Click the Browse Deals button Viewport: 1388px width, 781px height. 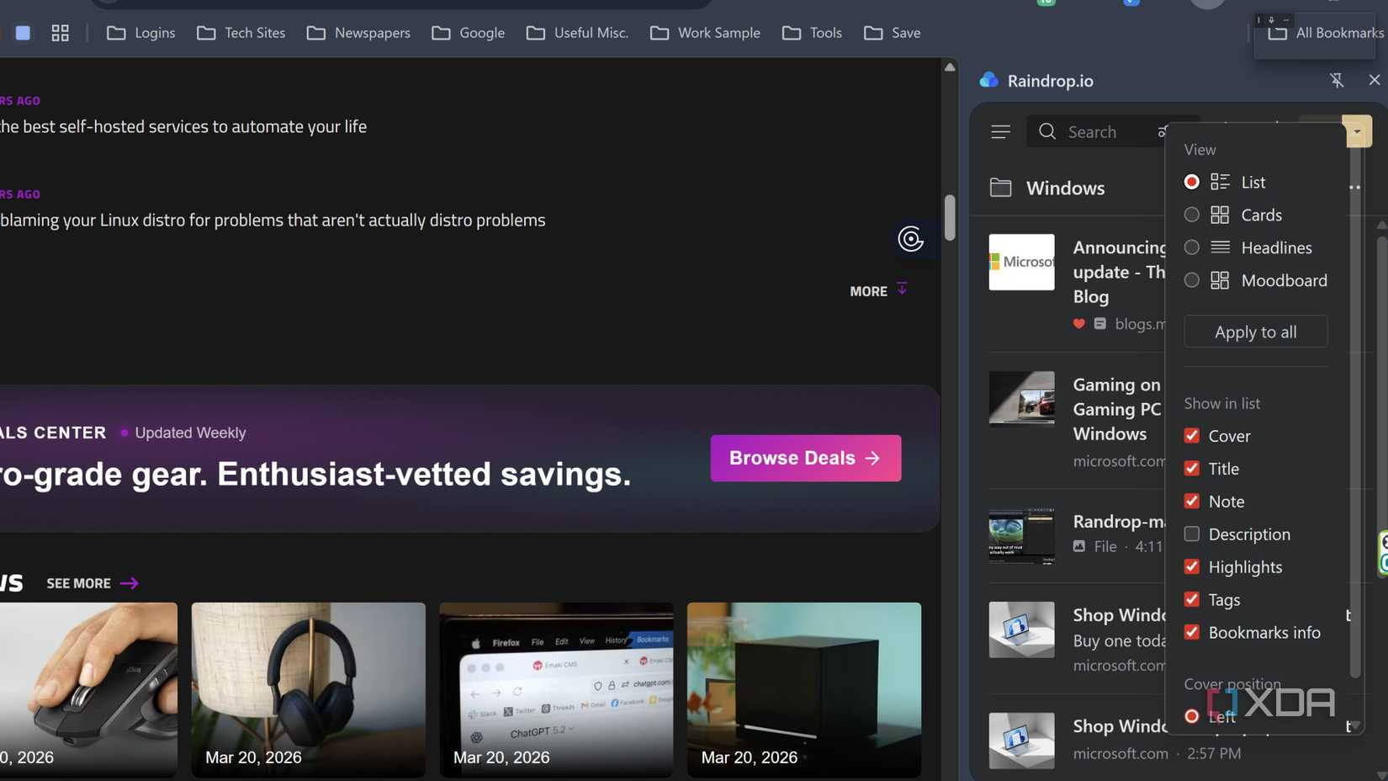tap(805, 458)
